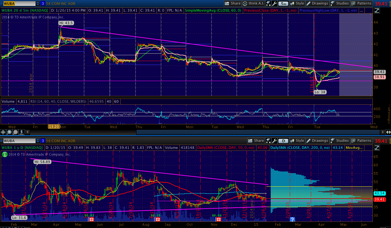Click Share button on the top chart
Viewport: 391px width, 228px height.
233,4
